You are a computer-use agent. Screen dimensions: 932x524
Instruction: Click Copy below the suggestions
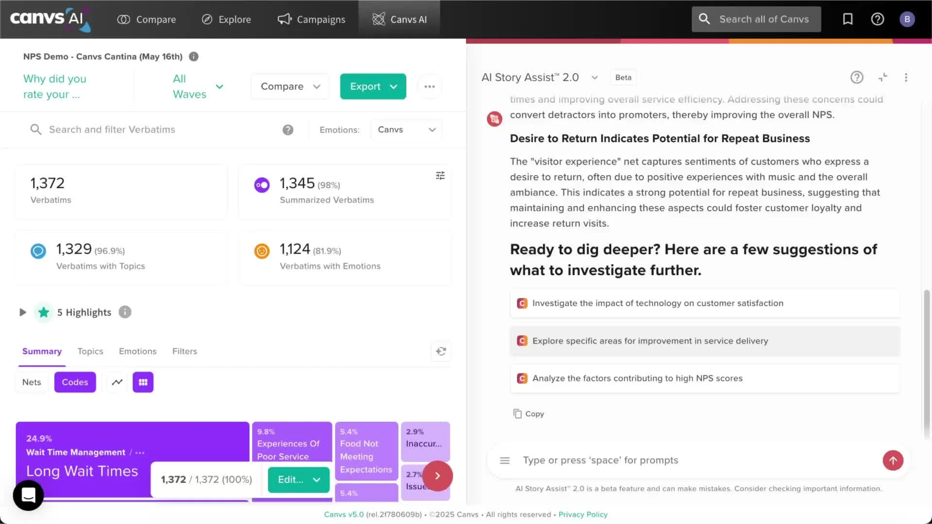(x=529, y=414)
